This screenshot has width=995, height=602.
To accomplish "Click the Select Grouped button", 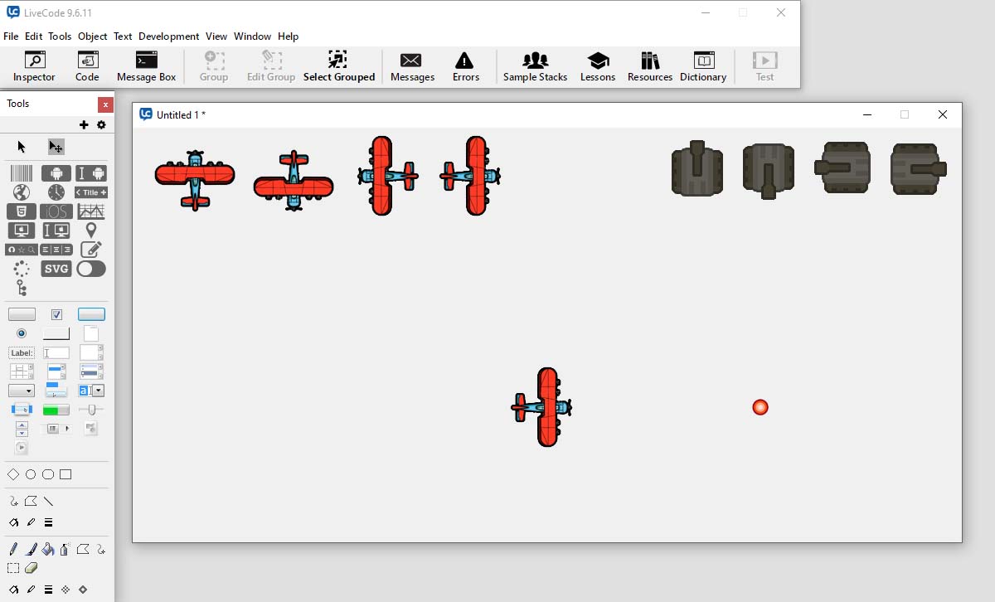I will pyautogui.click(x=338, y=66).
